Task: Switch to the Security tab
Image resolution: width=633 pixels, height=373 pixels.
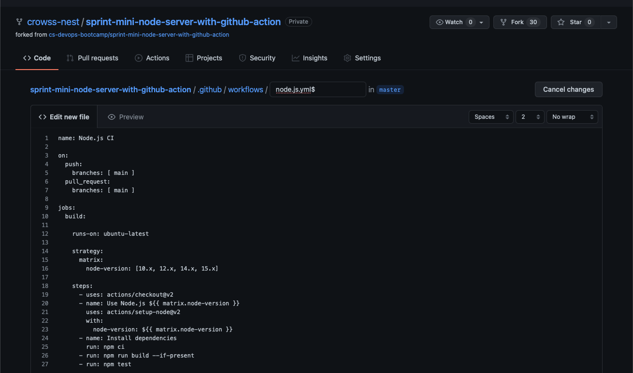Action: click(x=257, y=58)
